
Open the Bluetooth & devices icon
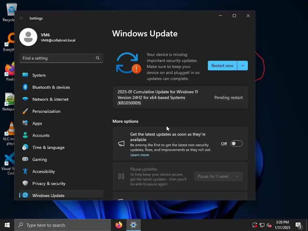(x=25, y=87)
